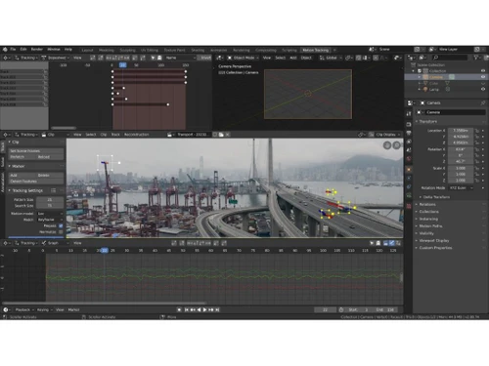Collapse the Tracking Settings panel
The height and width of the screenshot is (366, 489).
[25, 190]
